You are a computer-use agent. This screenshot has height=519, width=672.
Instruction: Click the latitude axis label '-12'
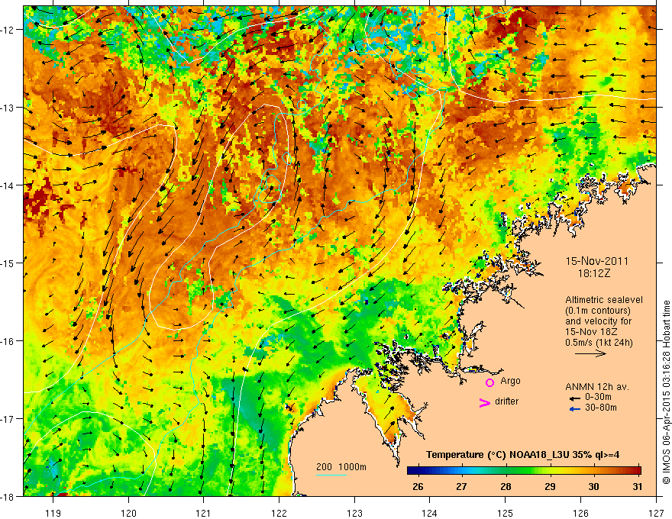8,30
